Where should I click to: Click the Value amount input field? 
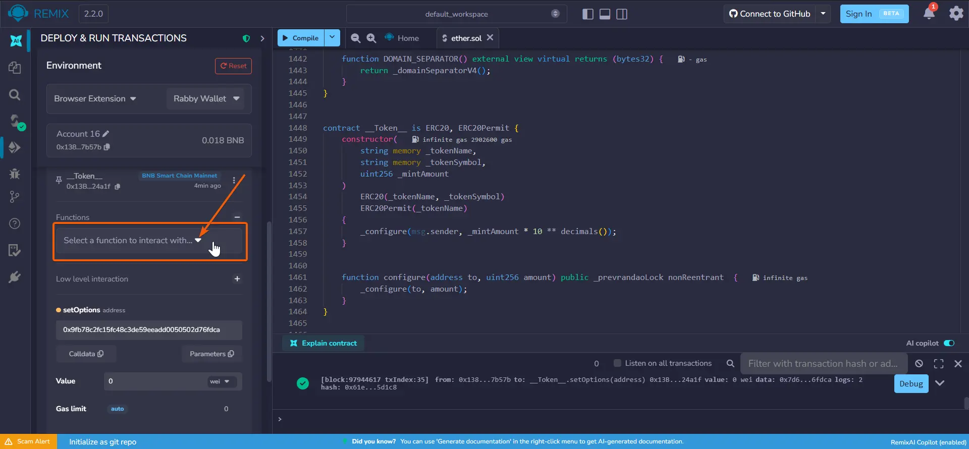(155, 381)
